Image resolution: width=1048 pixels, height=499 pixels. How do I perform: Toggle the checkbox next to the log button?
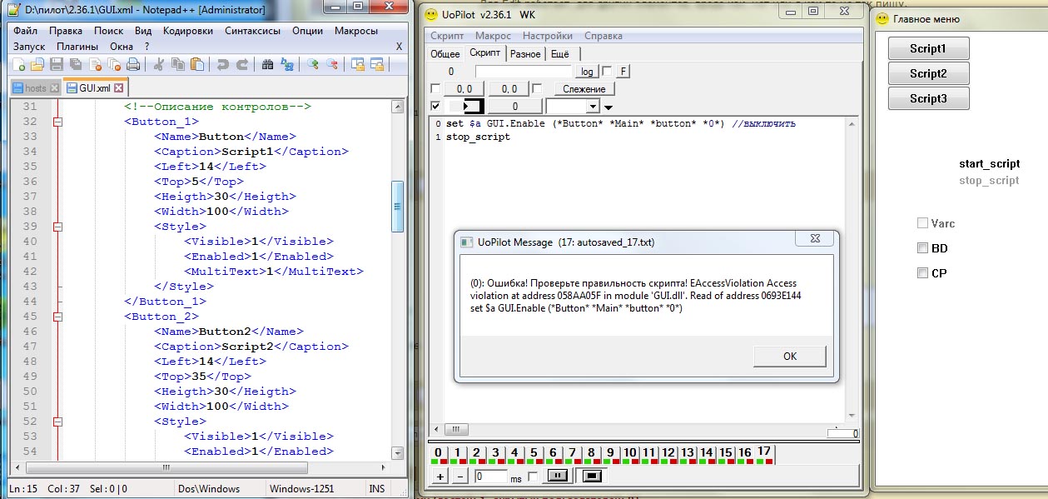click(x=606, y=72)
